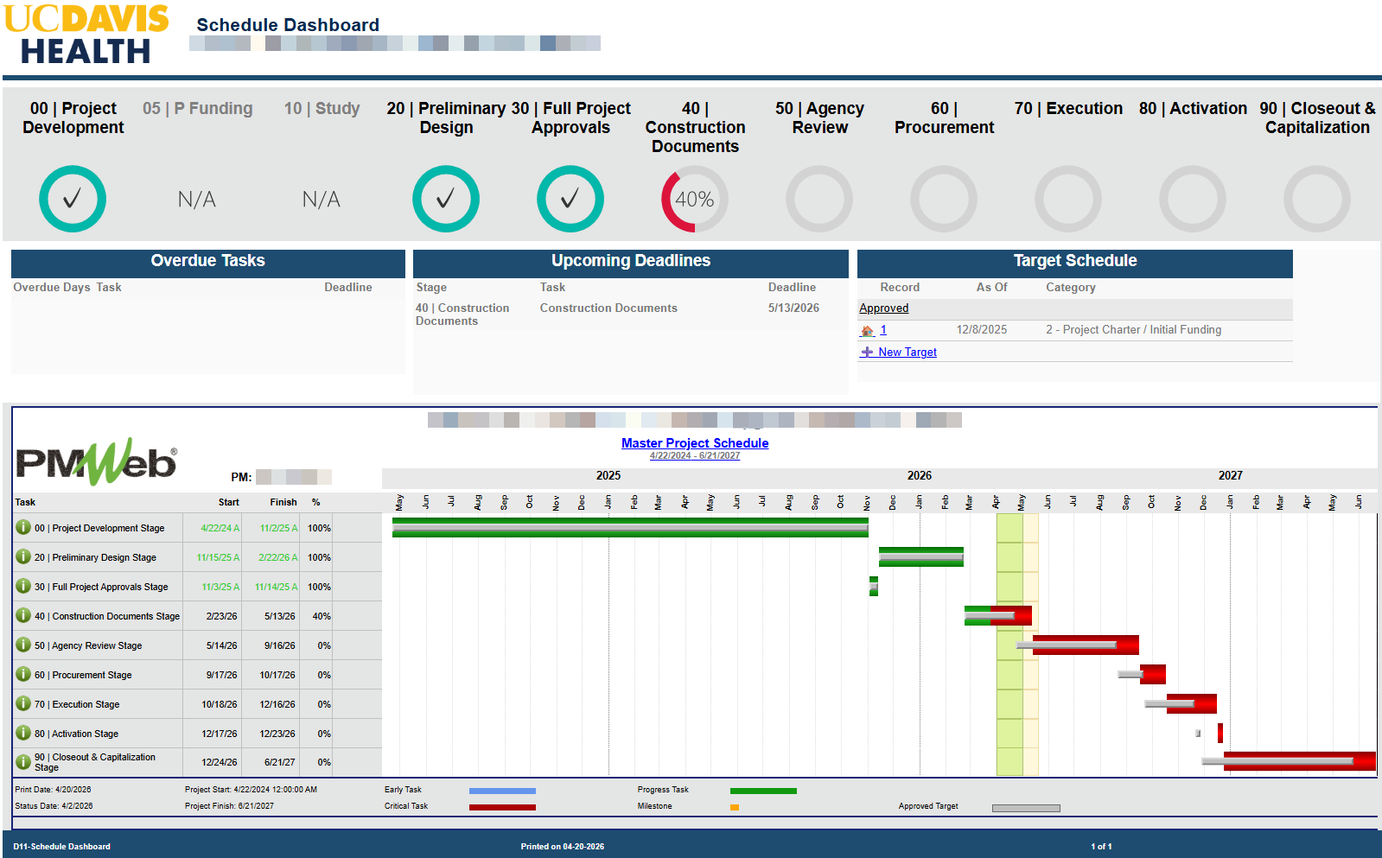Click the 40% value for Construction Documents Stage
The width and height of the screenshot is (1382, 858).
pos(322,616)
